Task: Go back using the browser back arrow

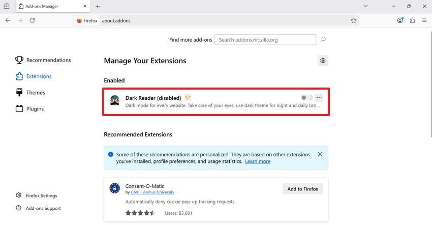Action: click(8, 20)
